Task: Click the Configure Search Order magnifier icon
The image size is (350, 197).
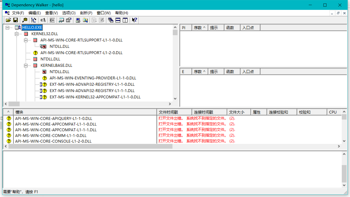Action: [85, 20]
